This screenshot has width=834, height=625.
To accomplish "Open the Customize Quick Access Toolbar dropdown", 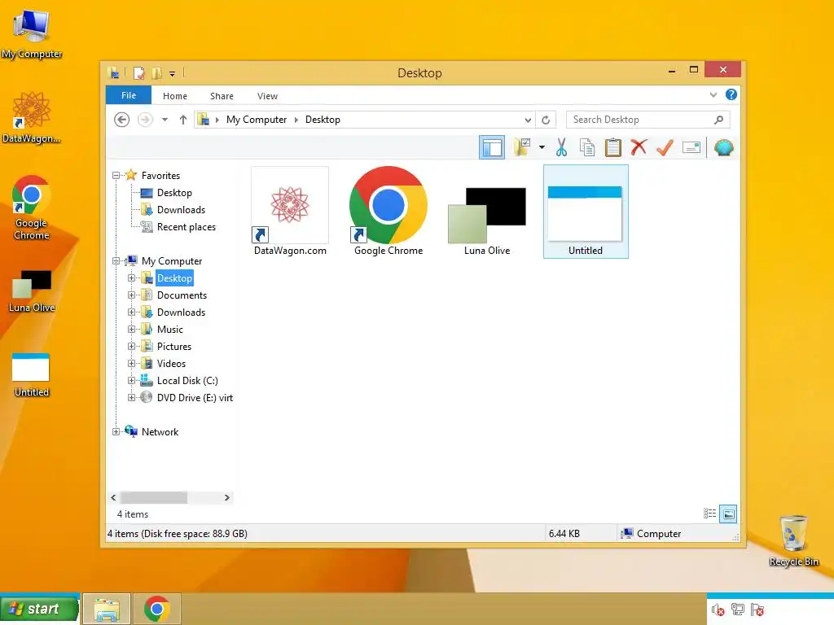I will point(173,74).
